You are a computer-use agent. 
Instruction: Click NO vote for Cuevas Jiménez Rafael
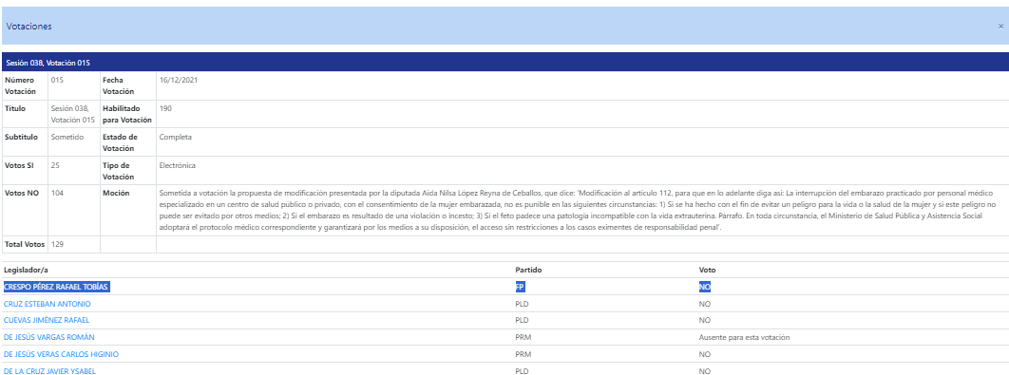(705, 320)
